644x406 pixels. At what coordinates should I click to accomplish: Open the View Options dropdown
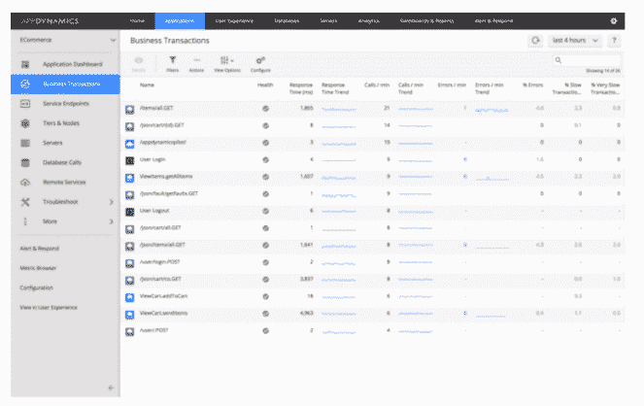(x=227, y=64)
